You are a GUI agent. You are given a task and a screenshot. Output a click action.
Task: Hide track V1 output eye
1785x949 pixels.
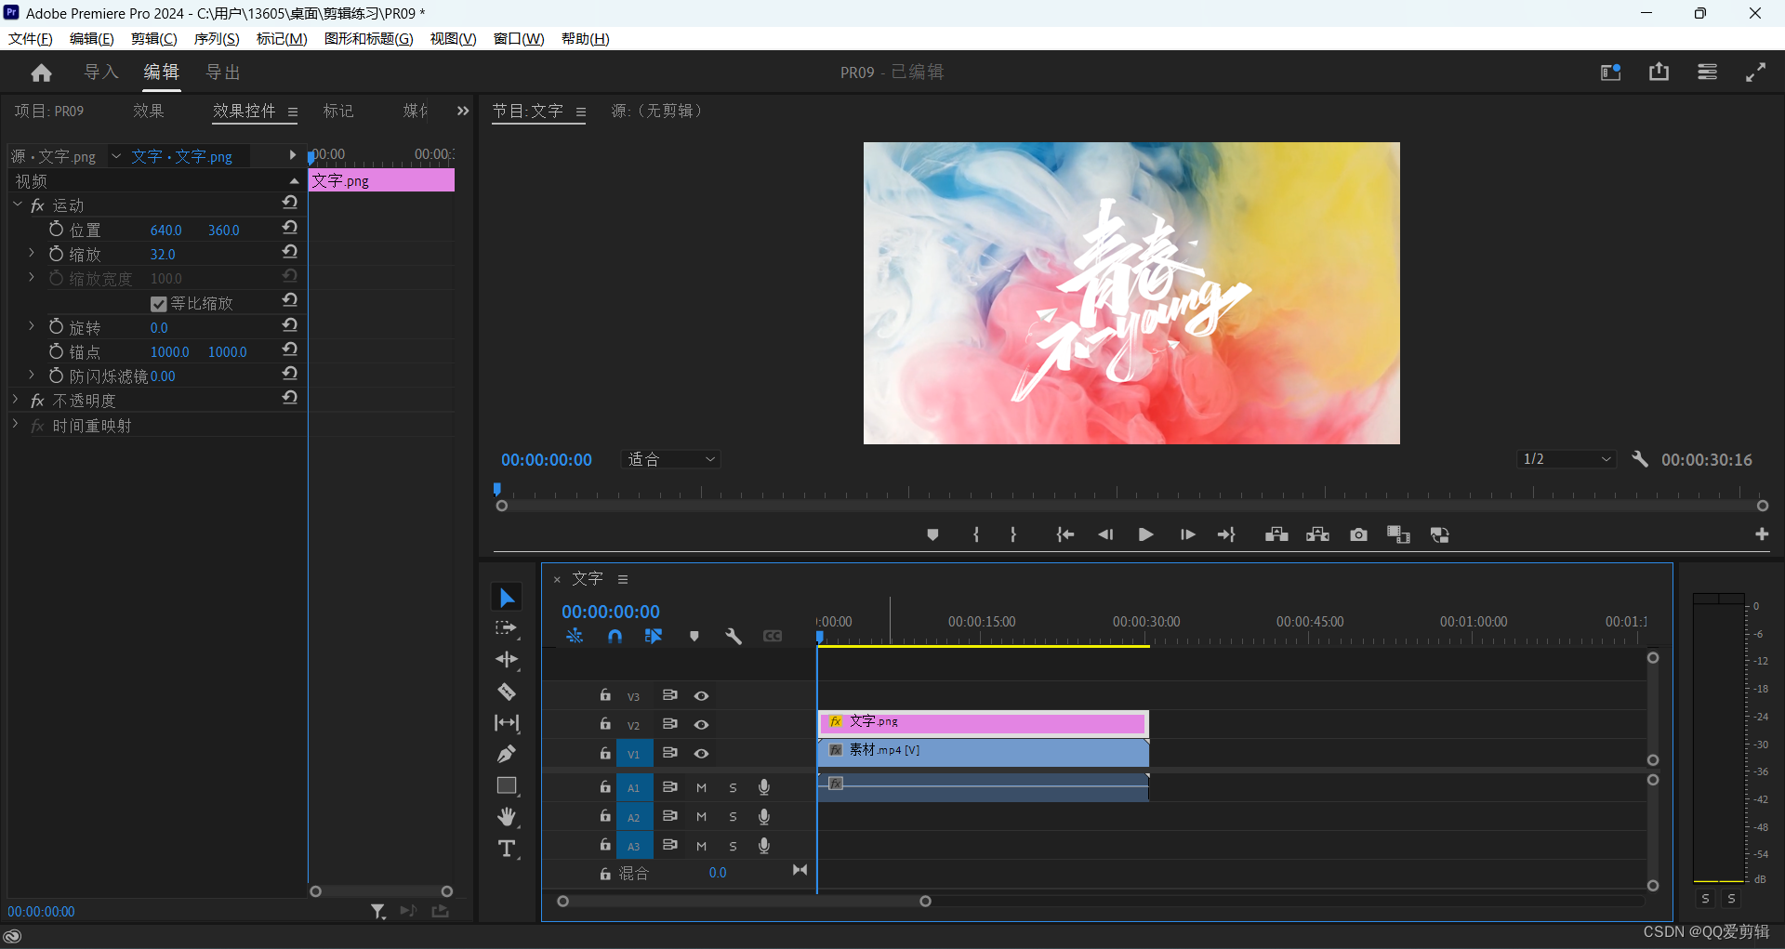point(702,754)
